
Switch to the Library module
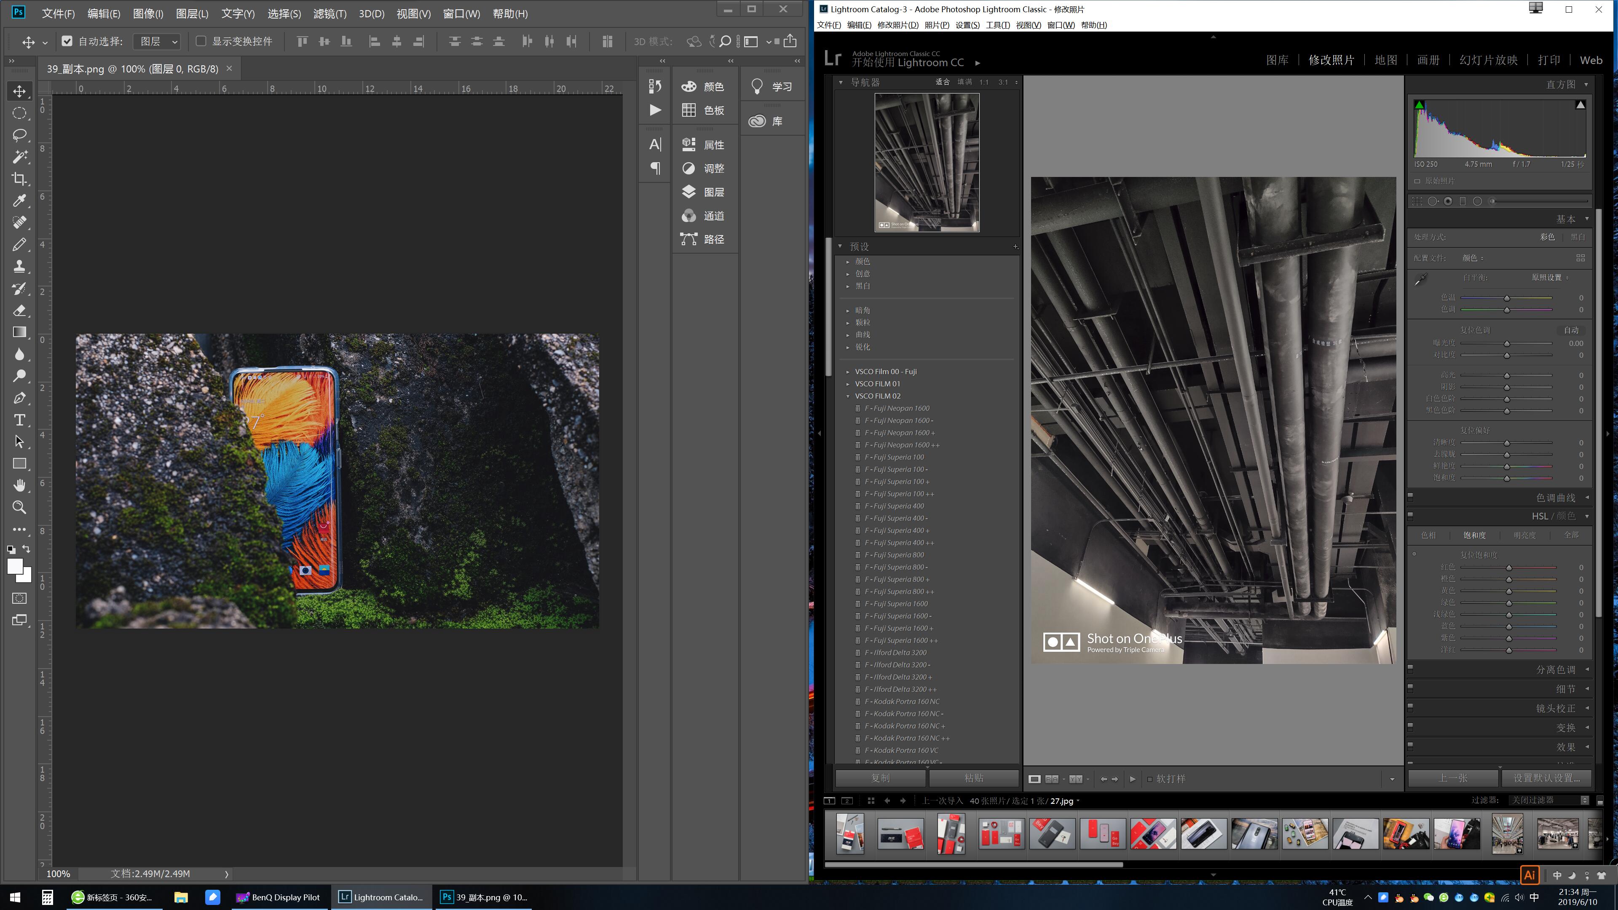point(1277,60)
